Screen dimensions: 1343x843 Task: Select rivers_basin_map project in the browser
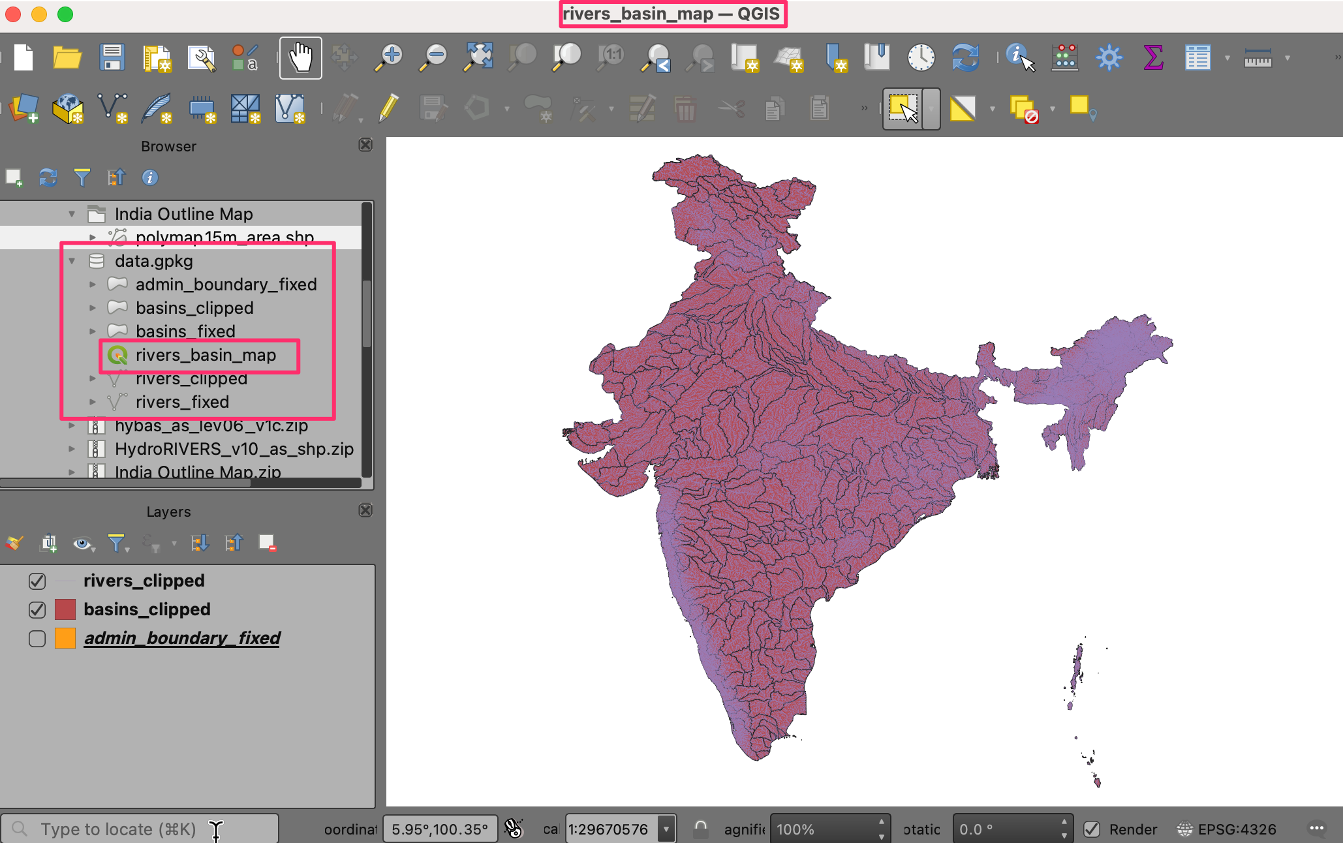(x=205, y=355)
